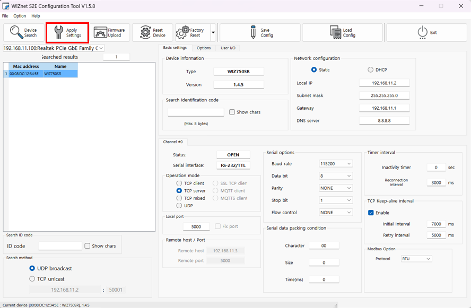Expand the Modbus Protocol dropdown
471x308 pixels.
[x=416, y=259]
